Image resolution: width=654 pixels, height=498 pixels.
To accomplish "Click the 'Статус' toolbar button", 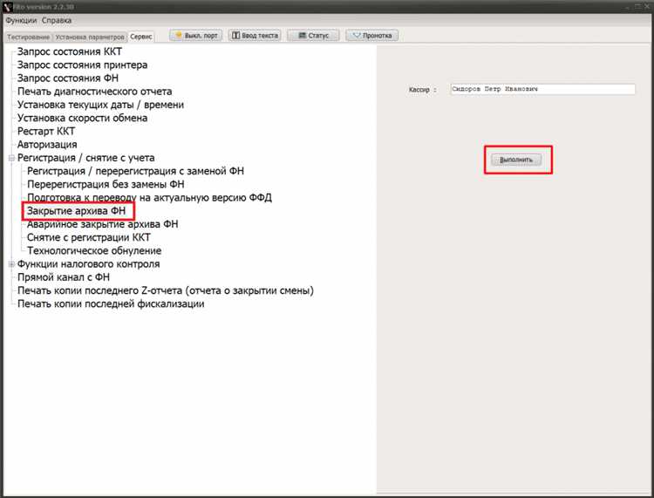I will coord(313,36).
